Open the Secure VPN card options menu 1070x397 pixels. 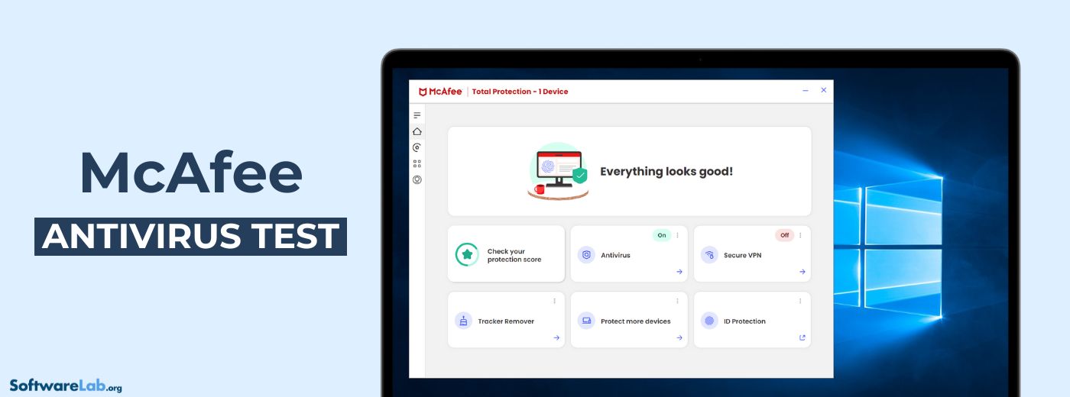[x=800, y=235]
